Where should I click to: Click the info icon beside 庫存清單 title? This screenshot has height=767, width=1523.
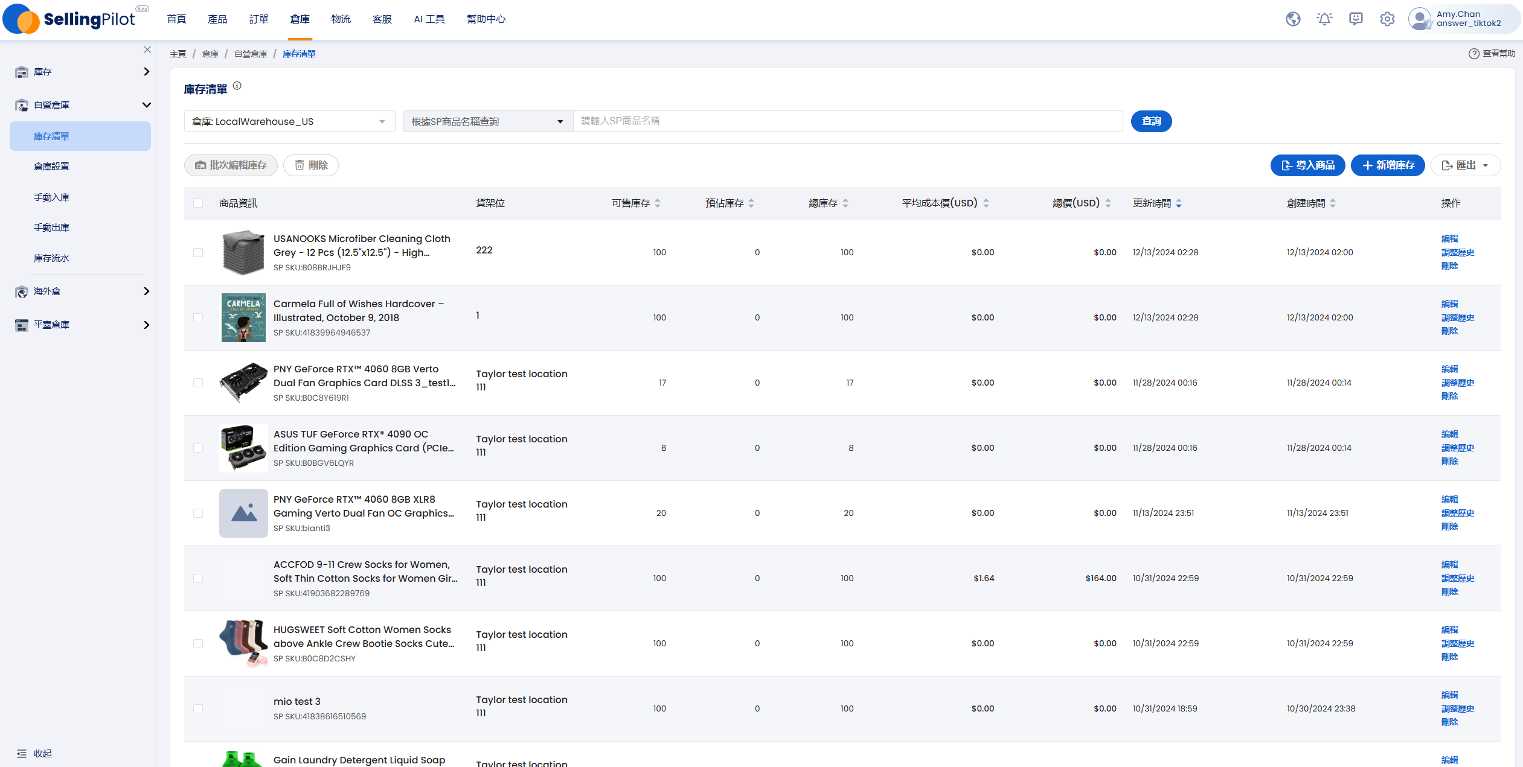pyautogui.click(x=237, y=86)
